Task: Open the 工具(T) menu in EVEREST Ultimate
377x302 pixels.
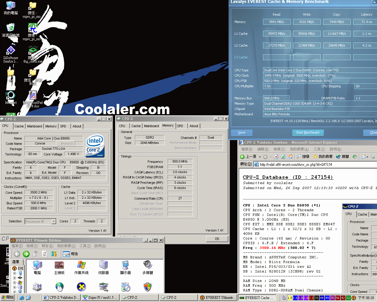Action: [x=85, y=246]
